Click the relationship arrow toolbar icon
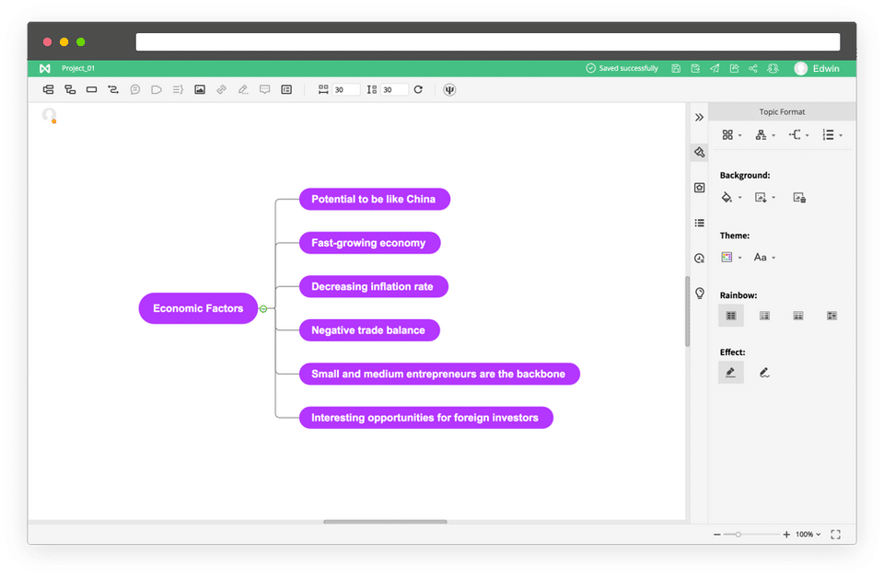The height and width of the screenshot is (577, 884). 113,89
